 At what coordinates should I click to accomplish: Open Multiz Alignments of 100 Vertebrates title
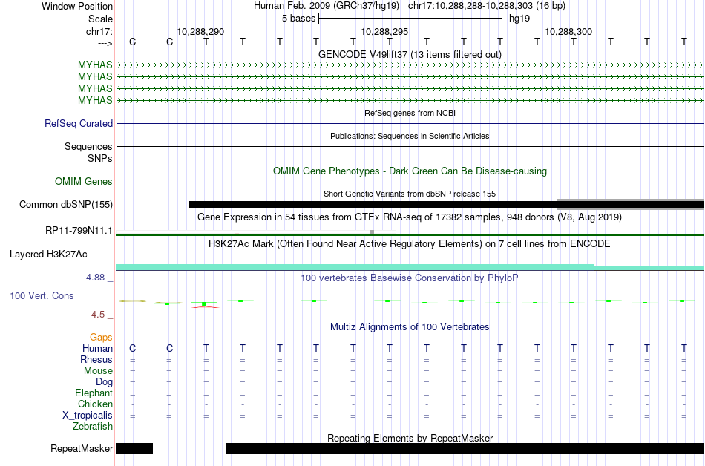click(x=410, y=326)
